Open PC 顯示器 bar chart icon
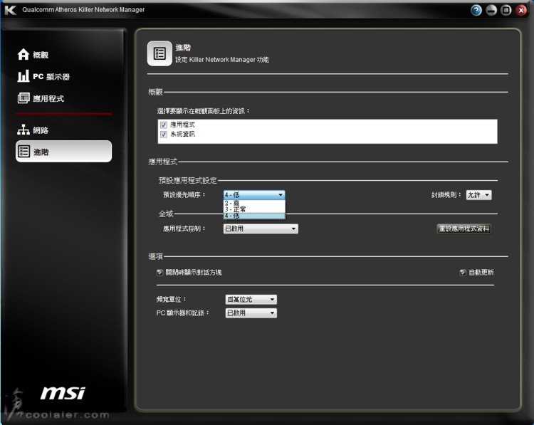534x425 pixels. (23, 76)
